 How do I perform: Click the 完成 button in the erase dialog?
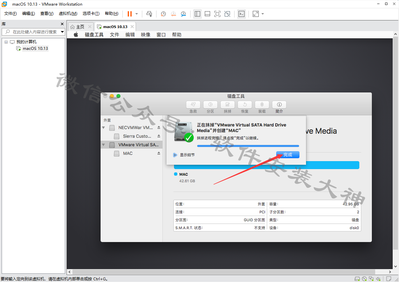tap(288, 155)
